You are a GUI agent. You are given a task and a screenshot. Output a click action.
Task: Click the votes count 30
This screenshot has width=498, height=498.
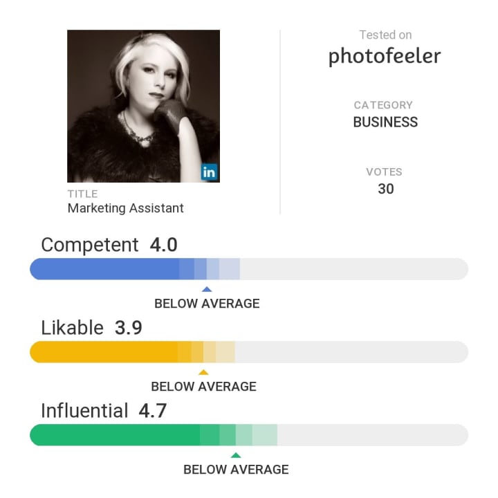[385, 189]
